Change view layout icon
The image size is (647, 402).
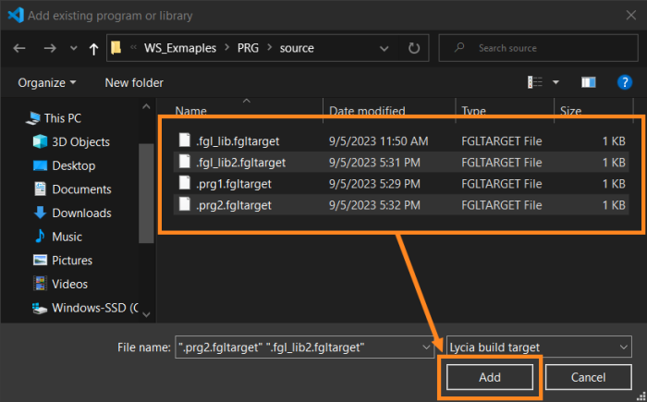pyautogui.click(x=535, y=82)
